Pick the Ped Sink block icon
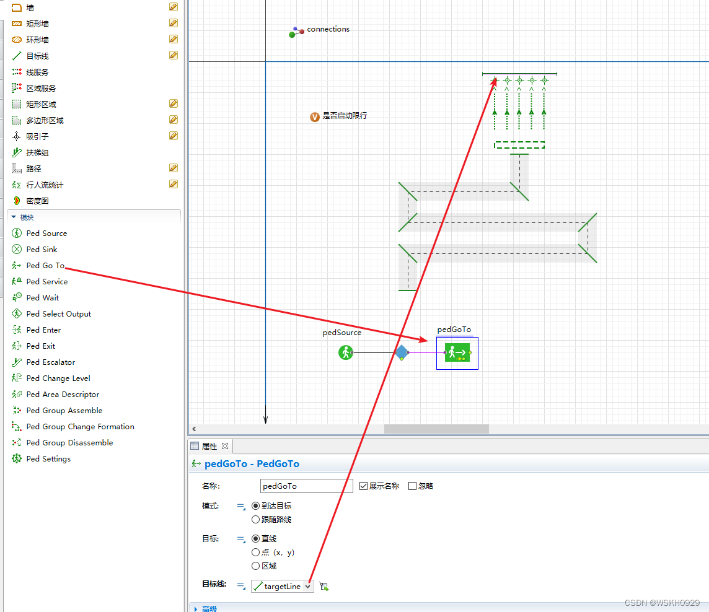This screenshot has height=612, width=709. pyautogui.click(x=17, y=249)
